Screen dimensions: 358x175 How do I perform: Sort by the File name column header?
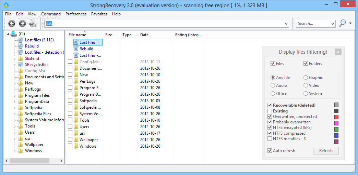click(x=85, y=35)
